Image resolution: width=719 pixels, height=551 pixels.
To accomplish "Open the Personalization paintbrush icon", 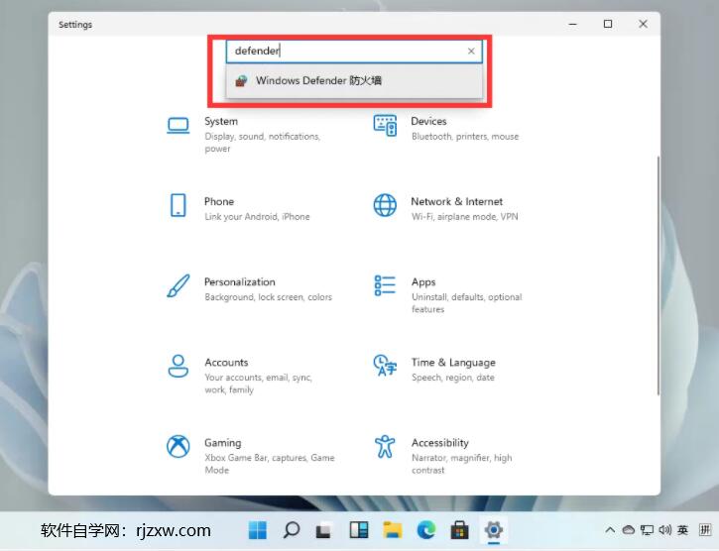I will tap(178, 285).
